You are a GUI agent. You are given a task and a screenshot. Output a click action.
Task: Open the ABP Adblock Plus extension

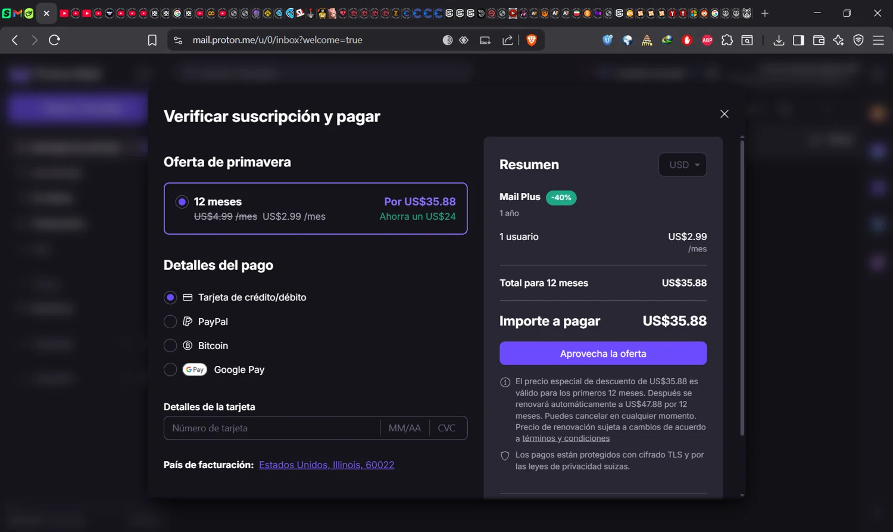tap(707, 40)
